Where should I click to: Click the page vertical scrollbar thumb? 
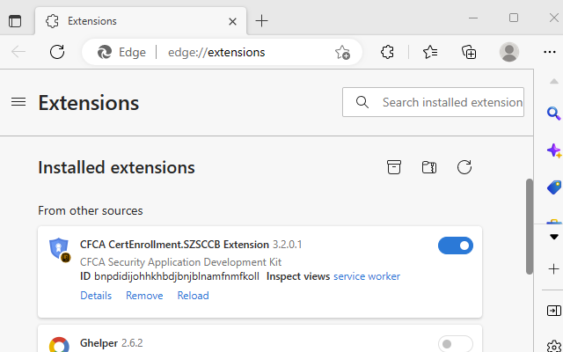point(529,226)
